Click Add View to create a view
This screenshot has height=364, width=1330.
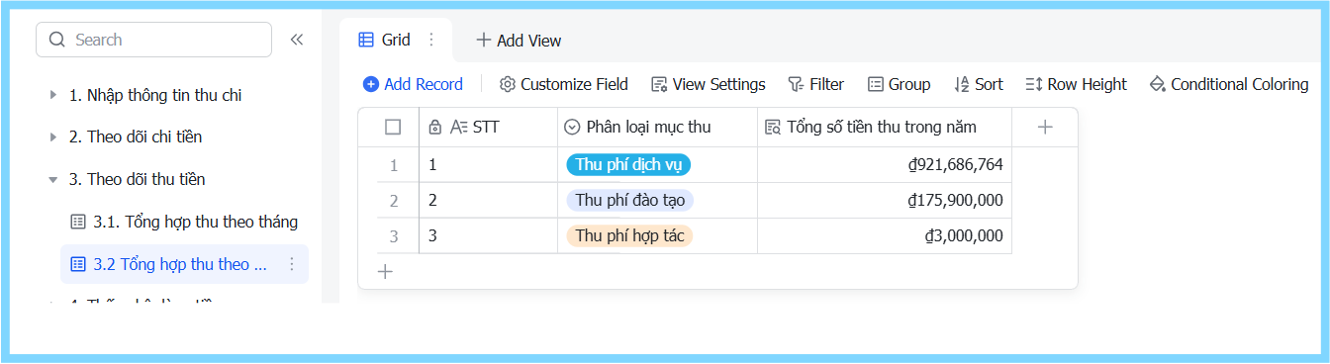(519, 41)
